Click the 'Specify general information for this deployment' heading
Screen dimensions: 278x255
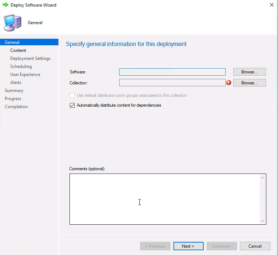click(x=126, y=44)
